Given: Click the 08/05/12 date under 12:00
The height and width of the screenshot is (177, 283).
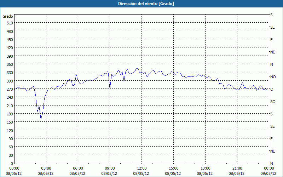Looking at the screenshot, I should pyautogui.click(x=141, y=173).
